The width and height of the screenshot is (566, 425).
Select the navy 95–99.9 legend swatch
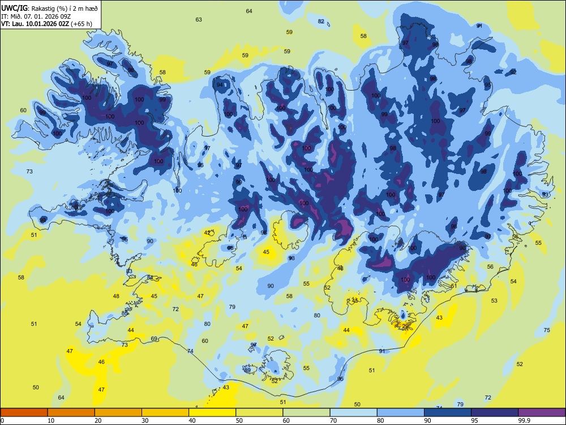click(495, 413)
